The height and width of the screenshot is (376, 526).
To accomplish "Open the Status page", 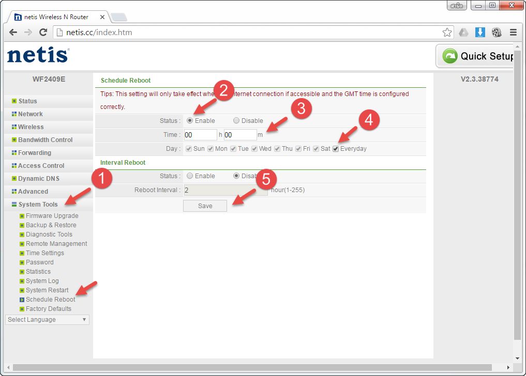I will tap(27, 101).
